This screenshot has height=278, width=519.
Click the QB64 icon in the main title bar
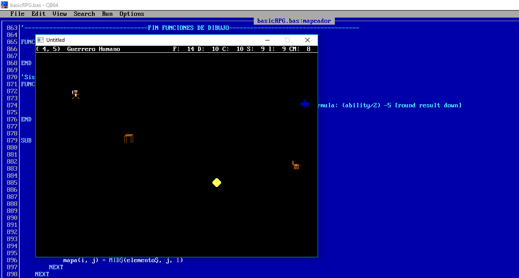(4, 4)
